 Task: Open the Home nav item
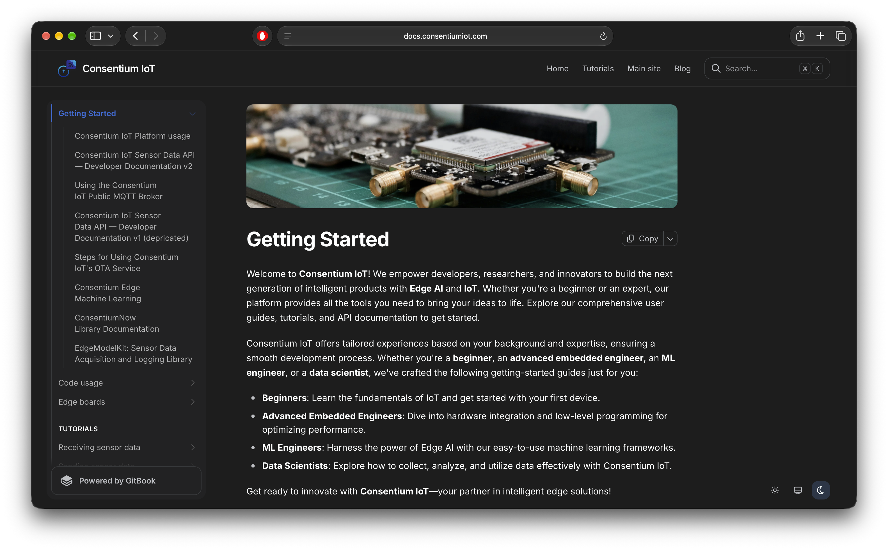point(557,68)
